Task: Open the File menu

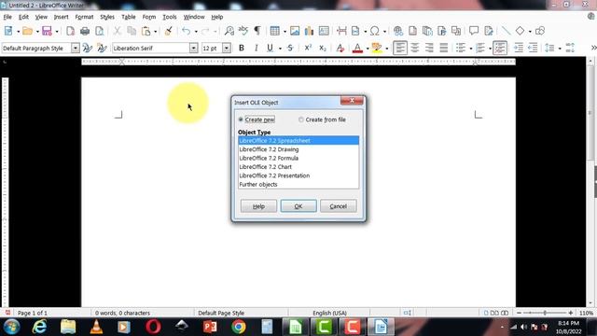Action: coord(7,17)
